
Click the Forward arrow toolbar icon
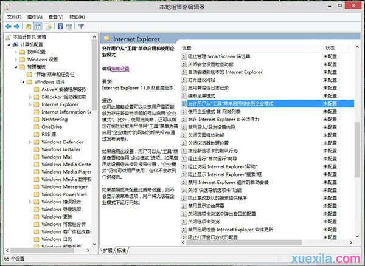(x=17, y=27)
